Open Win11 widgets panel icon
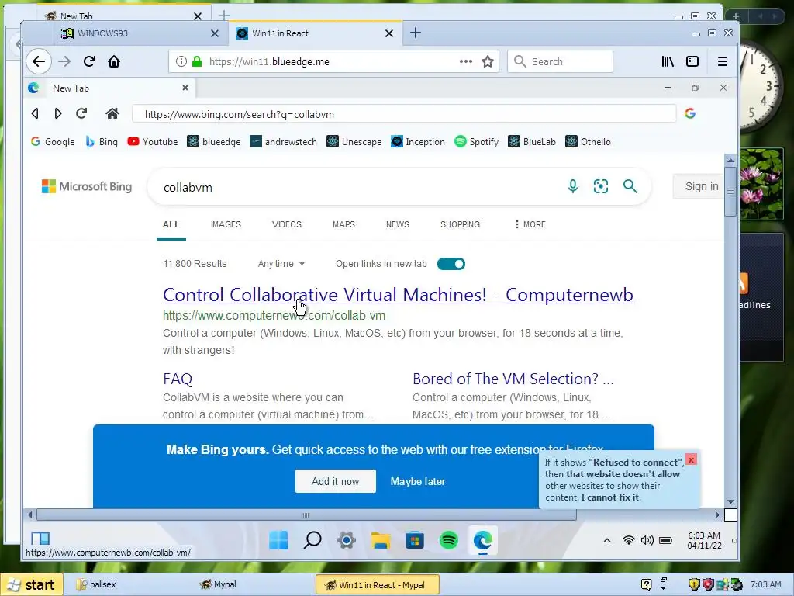Image resolution: width=794 pixels, height=596 pixels. pos(40,538)
